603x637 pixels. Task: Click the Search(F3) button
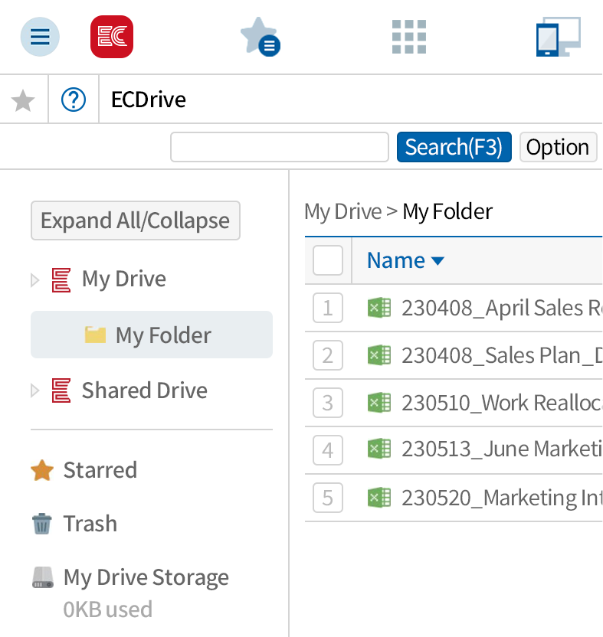tap(454, 147)
